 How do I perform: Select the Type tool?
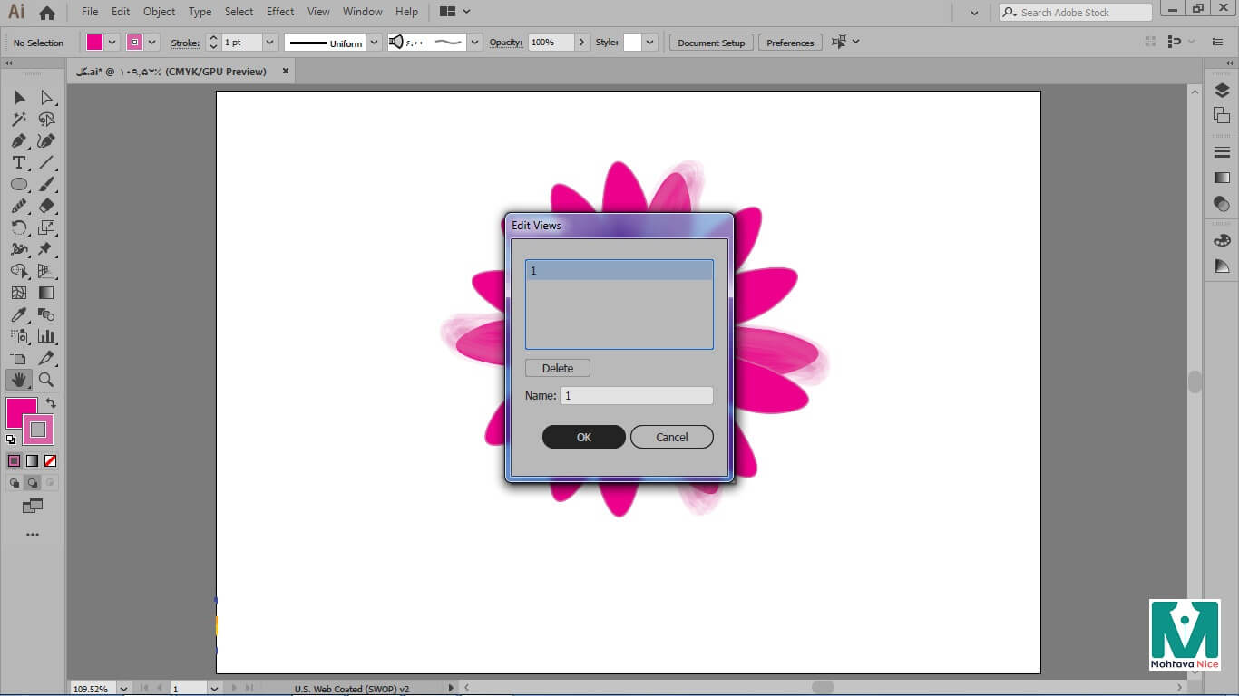coord(18,163)
